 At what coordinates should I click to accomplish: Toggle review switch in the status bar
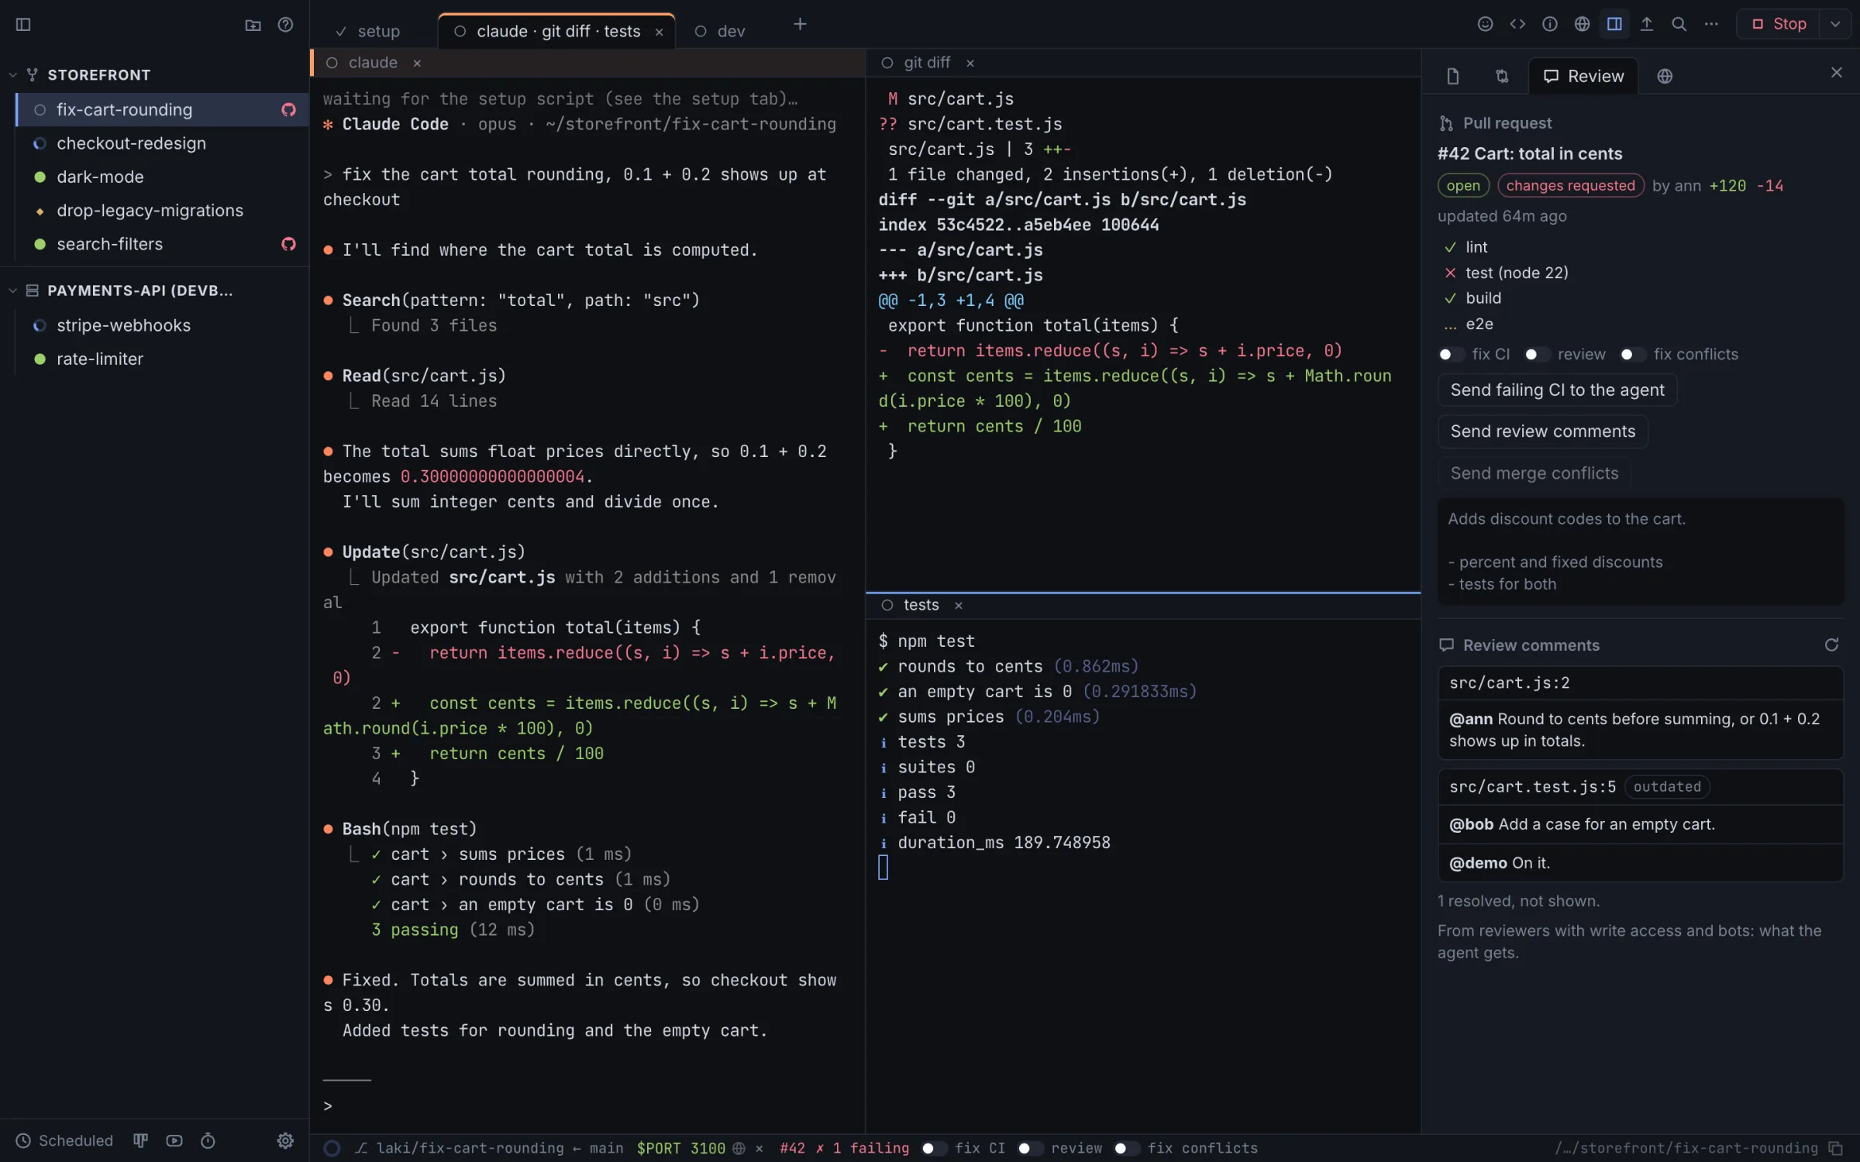[1030, 1148]
